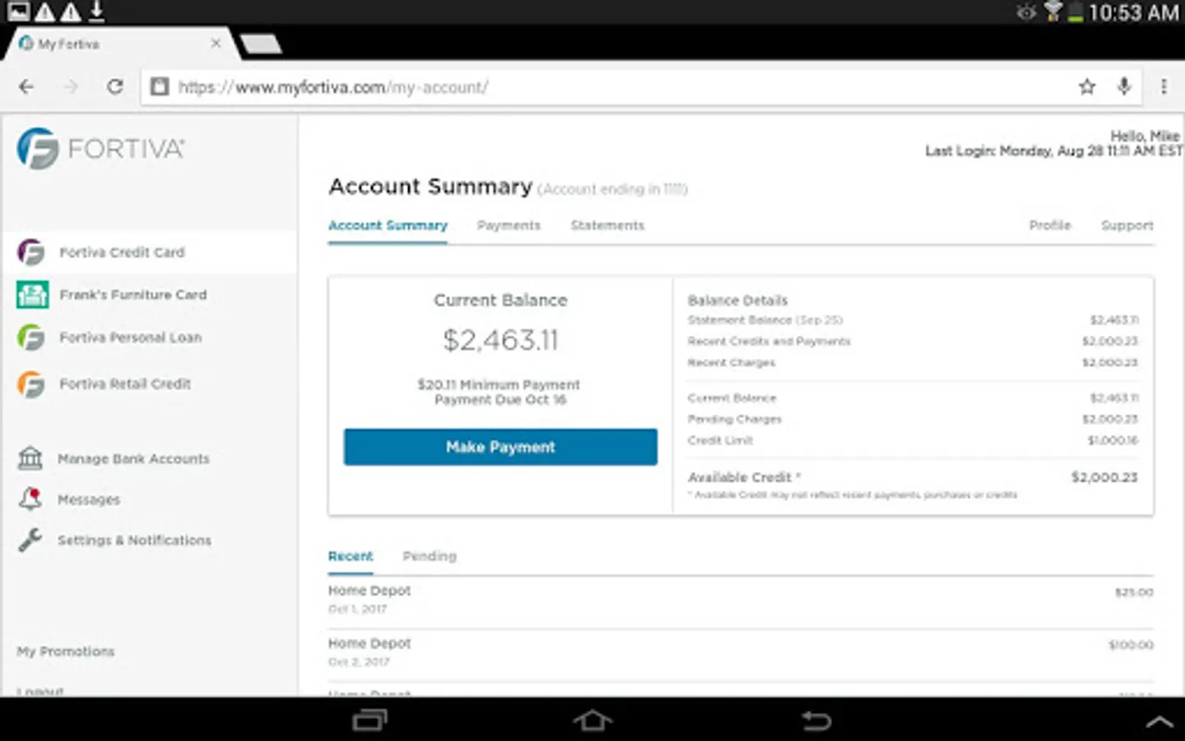The image size is (1185, 741).
Task: Open Fortiva Credit Card account icon
Action: (31, 252)
